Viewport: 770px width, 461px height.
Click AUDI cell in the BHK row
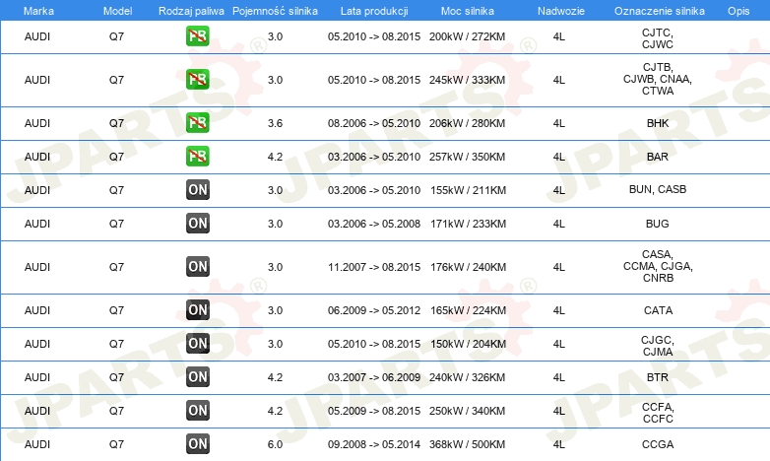37,123
